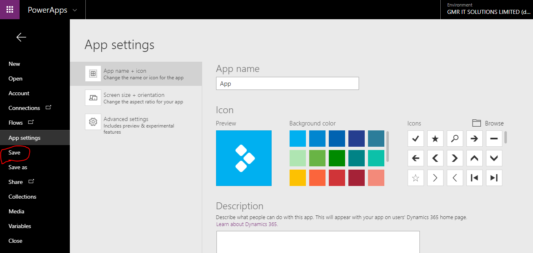Click the App name text field
The width and height of the screenshot is (533, 253).
(x=287, y=83)
